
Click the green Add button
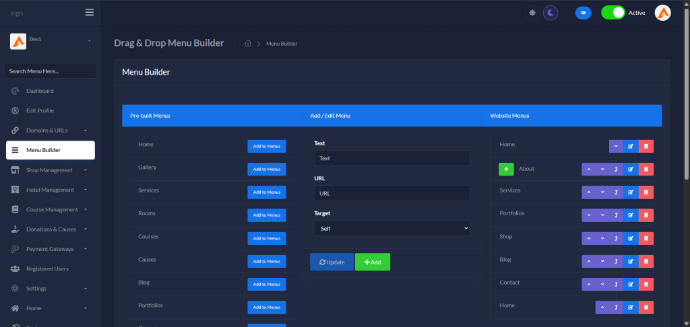(x=372, y=262)
